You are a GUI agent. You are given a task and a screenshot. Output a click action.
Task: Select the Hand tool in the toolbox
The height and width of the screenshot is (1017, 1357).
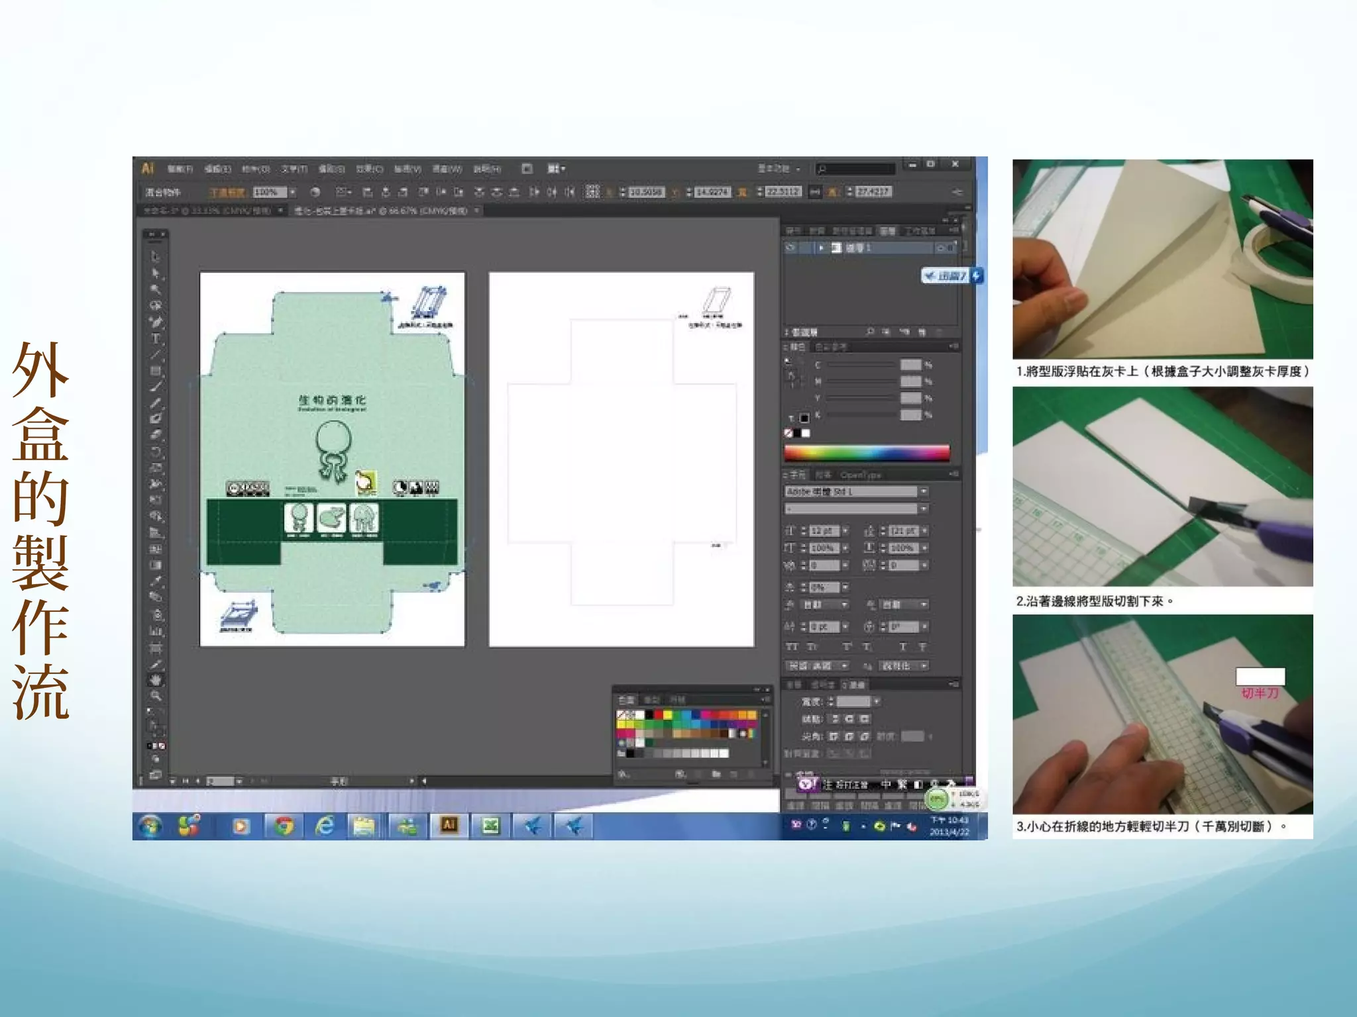[x=156, y=680]
